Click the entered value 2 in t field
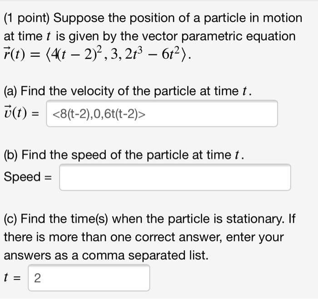This screenshot has height=299, width=318. (x=37, y=278)
